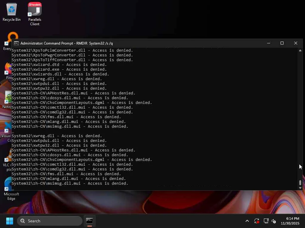
Task: Click the scrollbar up arrow in Command Prompt
Action: click(300, 50)
